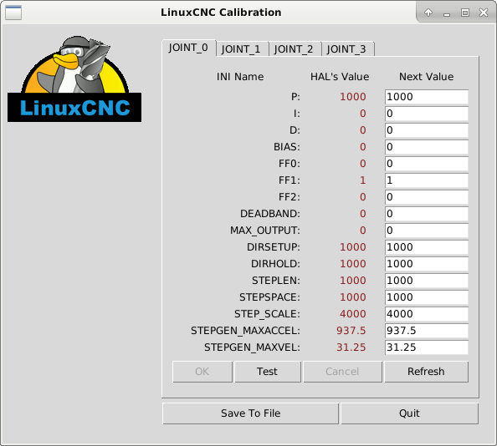Focus the P next value field
The image size is (497, 446).
427,97
